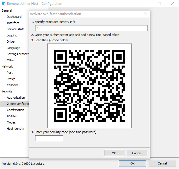This screenshot has height=169, width=179.
Task: Click the General section heading
Action: click(7, 10)
